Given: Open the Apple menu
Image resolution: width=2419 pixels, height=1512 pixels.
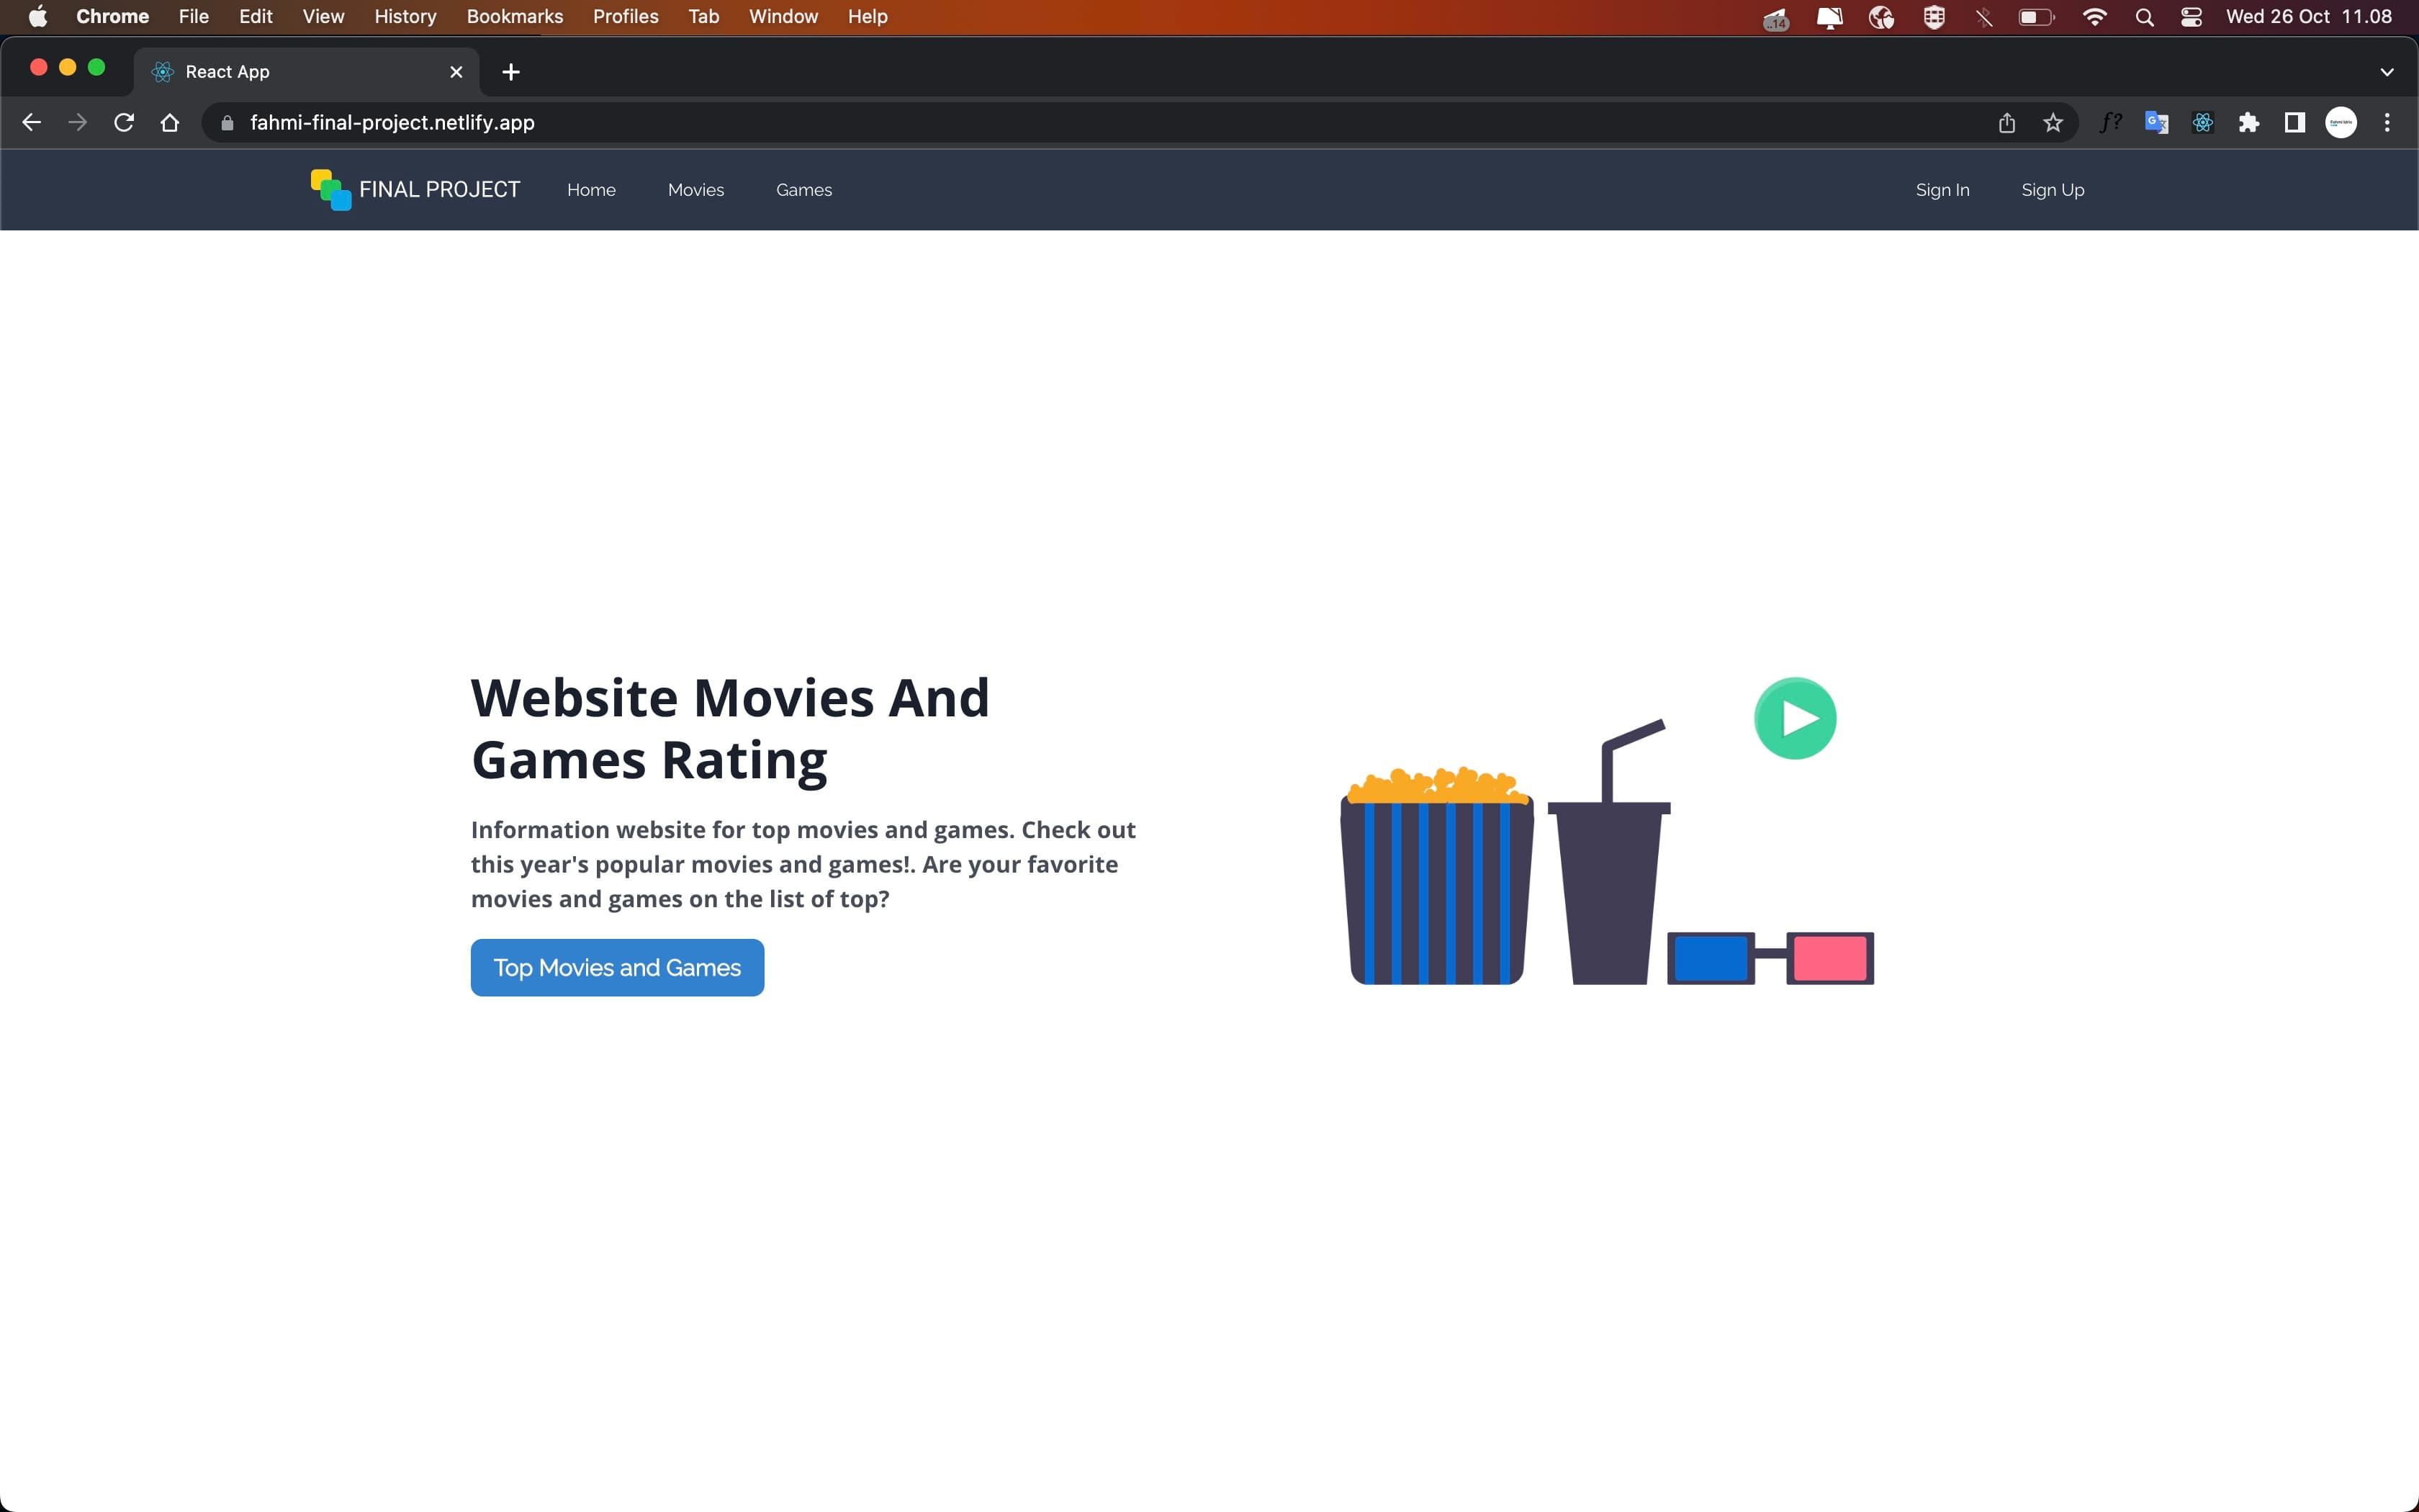Looking at the screenshot, I should pos(37,17).
